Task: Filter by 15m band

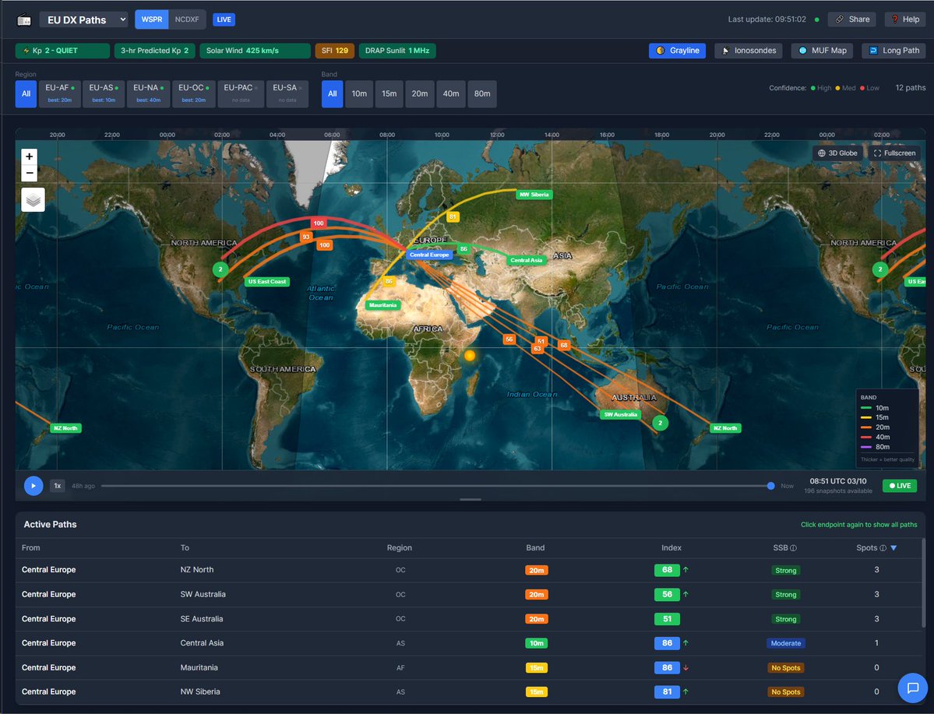Action: (x=389, y=93)
